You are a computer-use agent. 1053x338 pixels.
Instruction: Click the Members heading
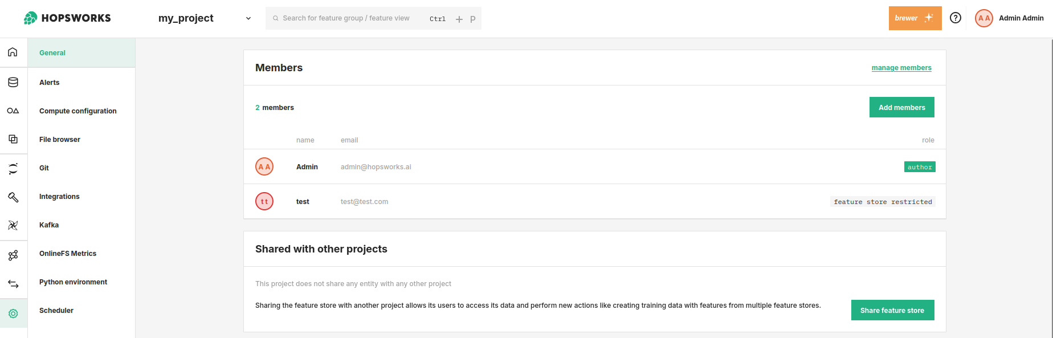[279, 68]
